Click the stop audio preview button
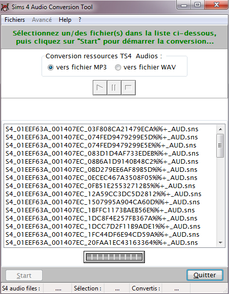Image resolution: width=229 pixels, height=294 pixels. [x=128, y=88]
